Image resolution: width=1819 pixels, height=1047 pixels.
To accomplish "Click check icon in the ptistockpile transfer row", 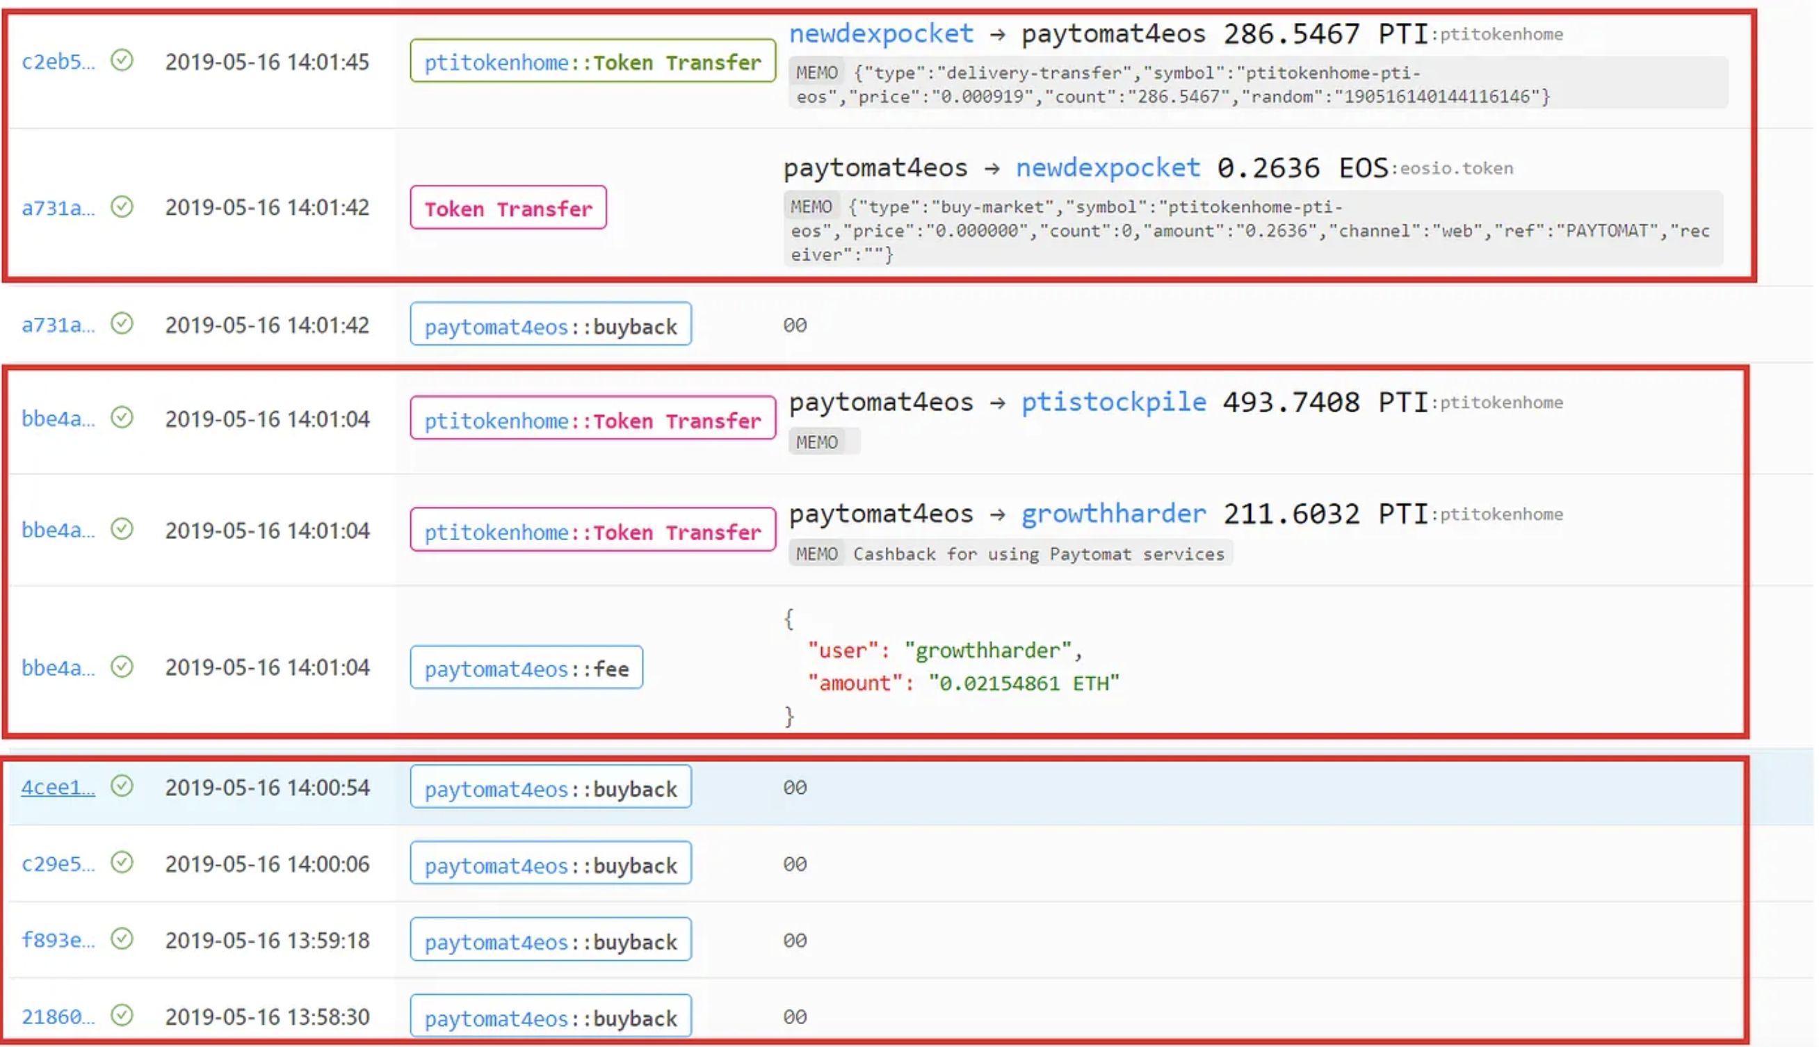I will click(122, 417).
